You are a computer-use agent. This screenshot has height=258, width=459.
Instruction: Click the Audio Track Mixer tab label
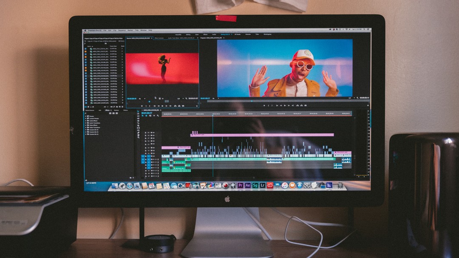[172, 38]
